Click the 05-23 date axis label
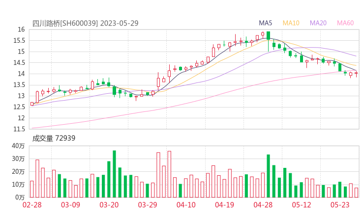This screenshot has height=216, width=364. point(340,205)
